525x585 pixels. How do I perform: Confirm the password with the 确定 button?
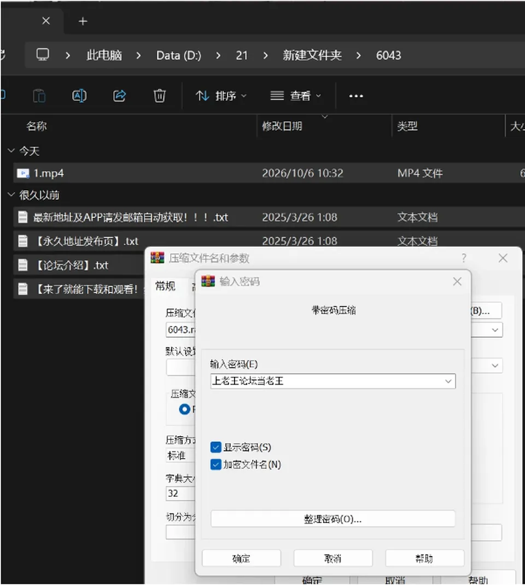tap(241, 558)
